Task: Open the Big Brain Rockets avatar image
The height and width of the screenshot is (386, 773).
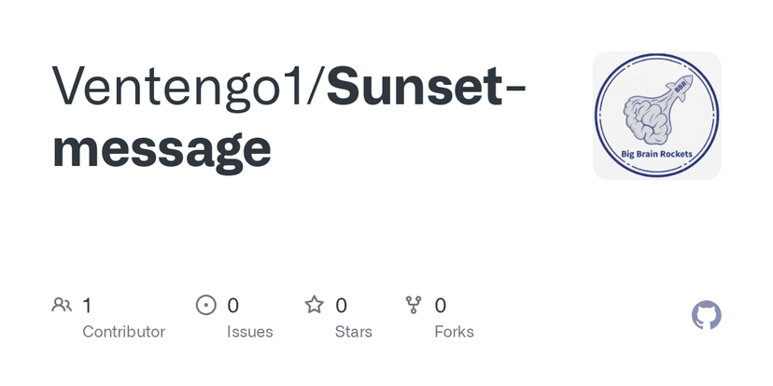Action: [657, 116]
